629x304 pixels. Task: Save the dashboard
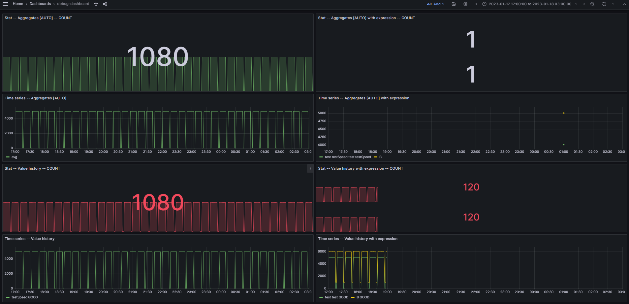click(454, 4)
